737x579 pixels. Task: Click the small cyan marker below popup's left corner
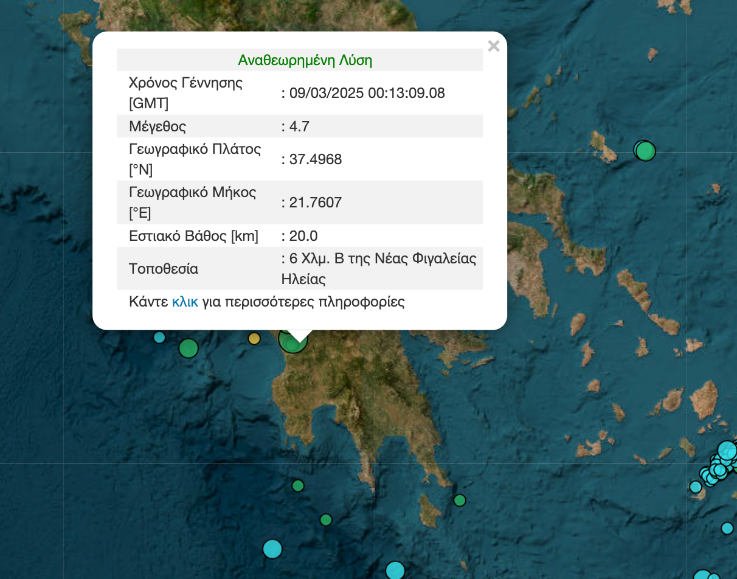[x=159, y=337]
